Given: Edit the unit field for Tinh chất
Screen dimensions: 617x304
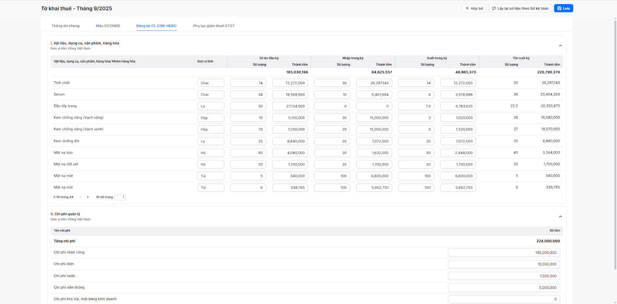Looking at the screenshot, I should pos(211,83).
